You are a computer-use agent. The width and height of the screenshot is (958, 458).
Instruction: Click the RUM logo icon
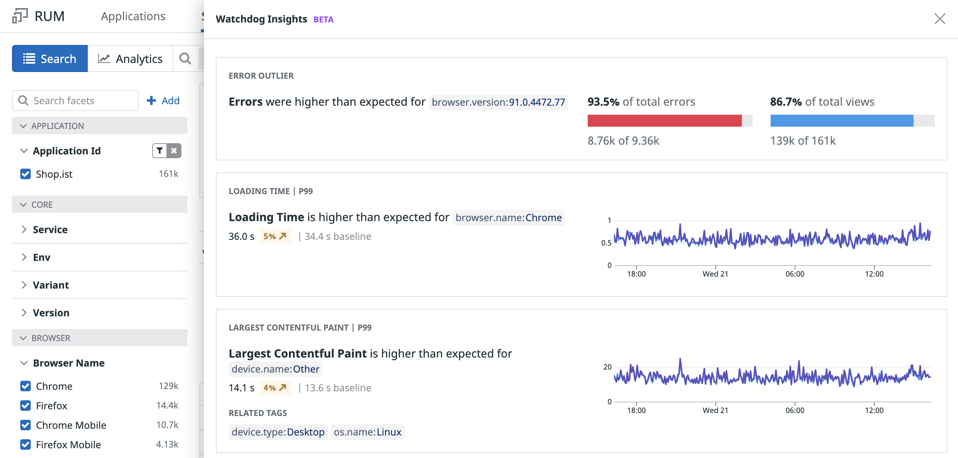coord(20,16)
